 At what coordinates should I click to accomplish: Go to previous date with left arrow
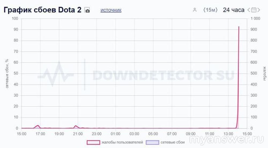[x=249, y=10]
